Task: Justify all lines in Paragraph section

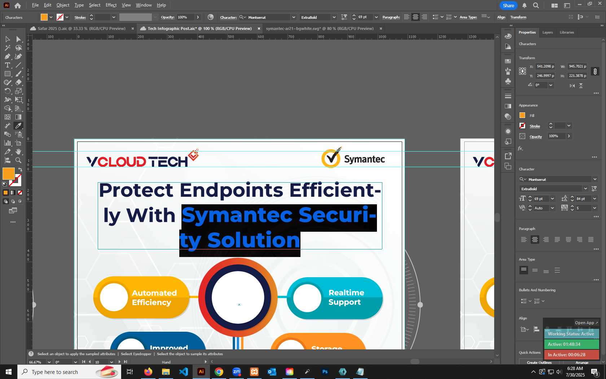Action: (591, 240)
